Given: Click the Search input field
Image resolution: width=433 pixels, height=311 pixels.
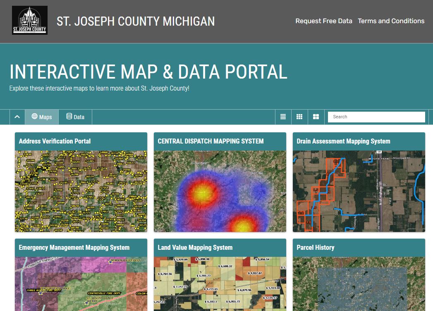Looking at the screenshot, I should (x=376, y=117).
